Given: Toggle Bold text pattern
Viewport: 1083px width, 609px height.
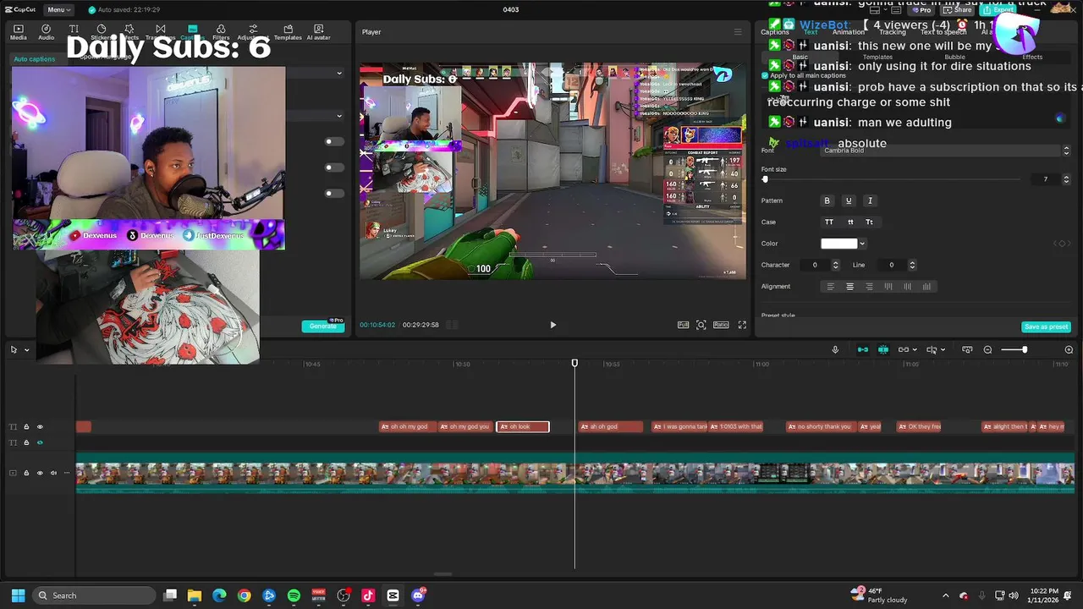Looking at the screenshot, I should click(x=827, y=200).
